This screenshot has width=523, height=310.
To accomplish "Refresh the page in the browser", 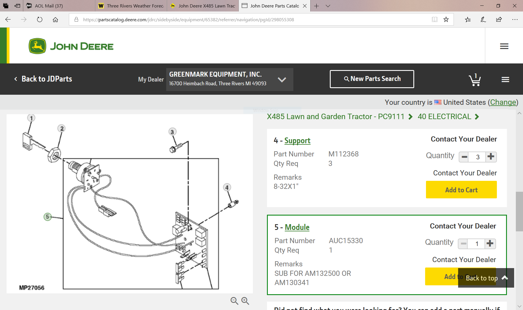I will pos(40,20).
